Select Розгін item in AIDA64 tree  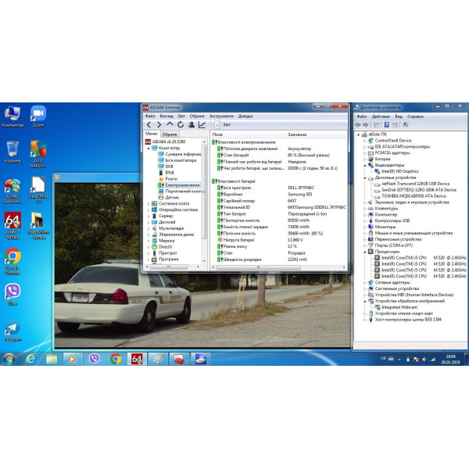167,179
